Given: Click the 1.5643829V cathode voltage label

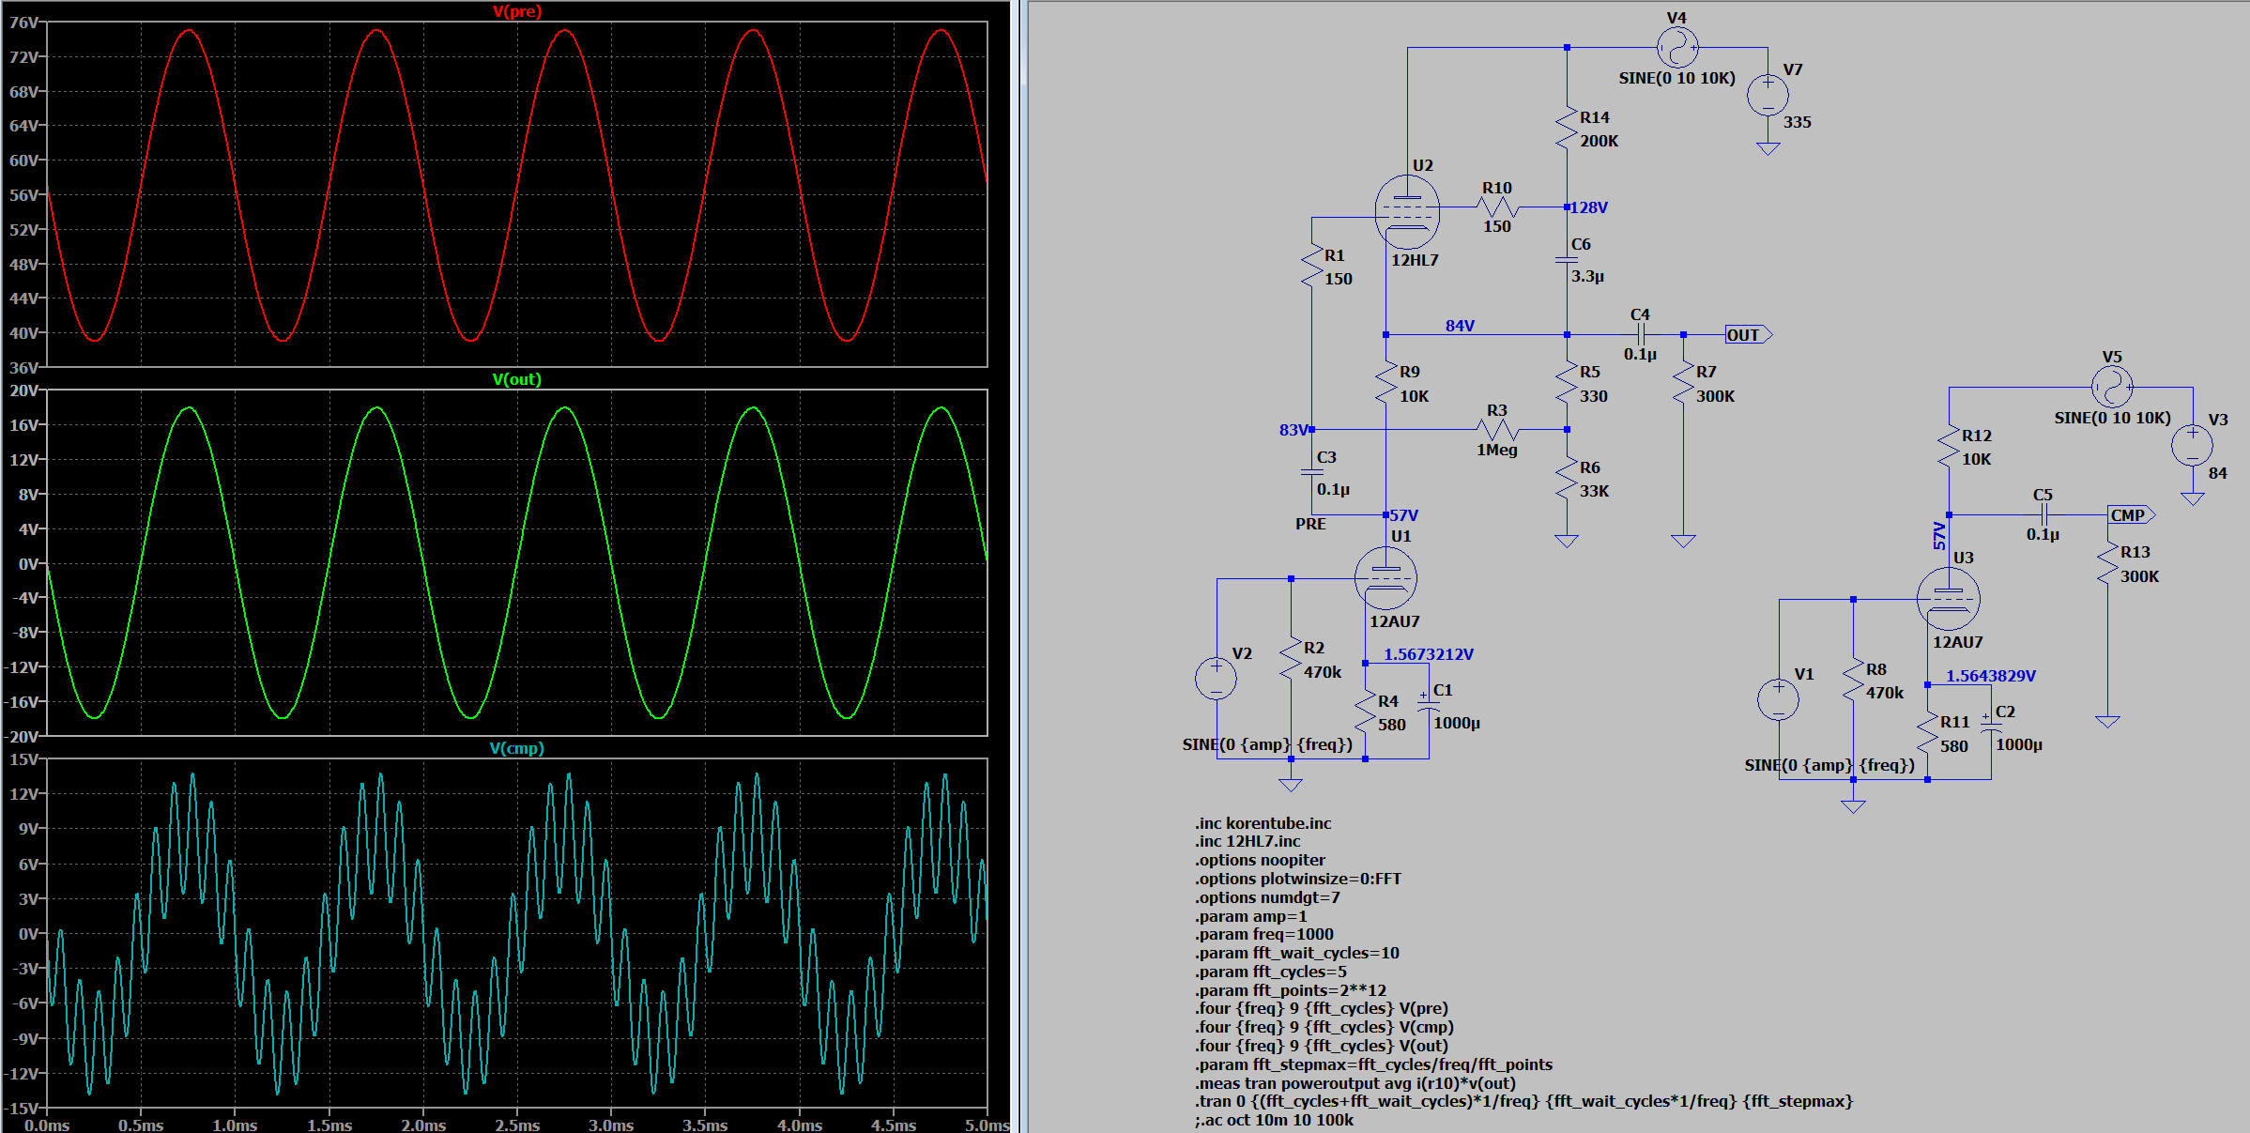Looking at the screenshot, I should click(1991, 676).
